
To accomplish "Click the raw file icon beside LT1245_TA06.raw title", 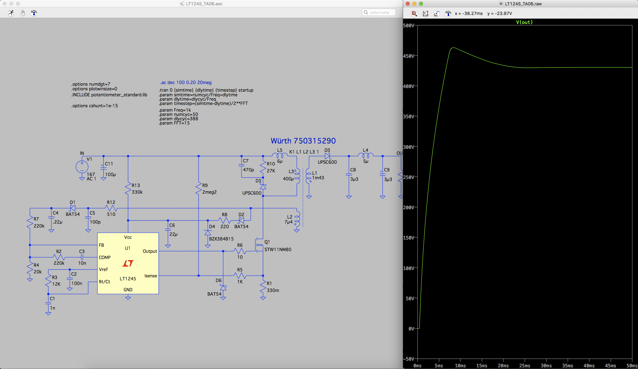I will click(501, 4).
